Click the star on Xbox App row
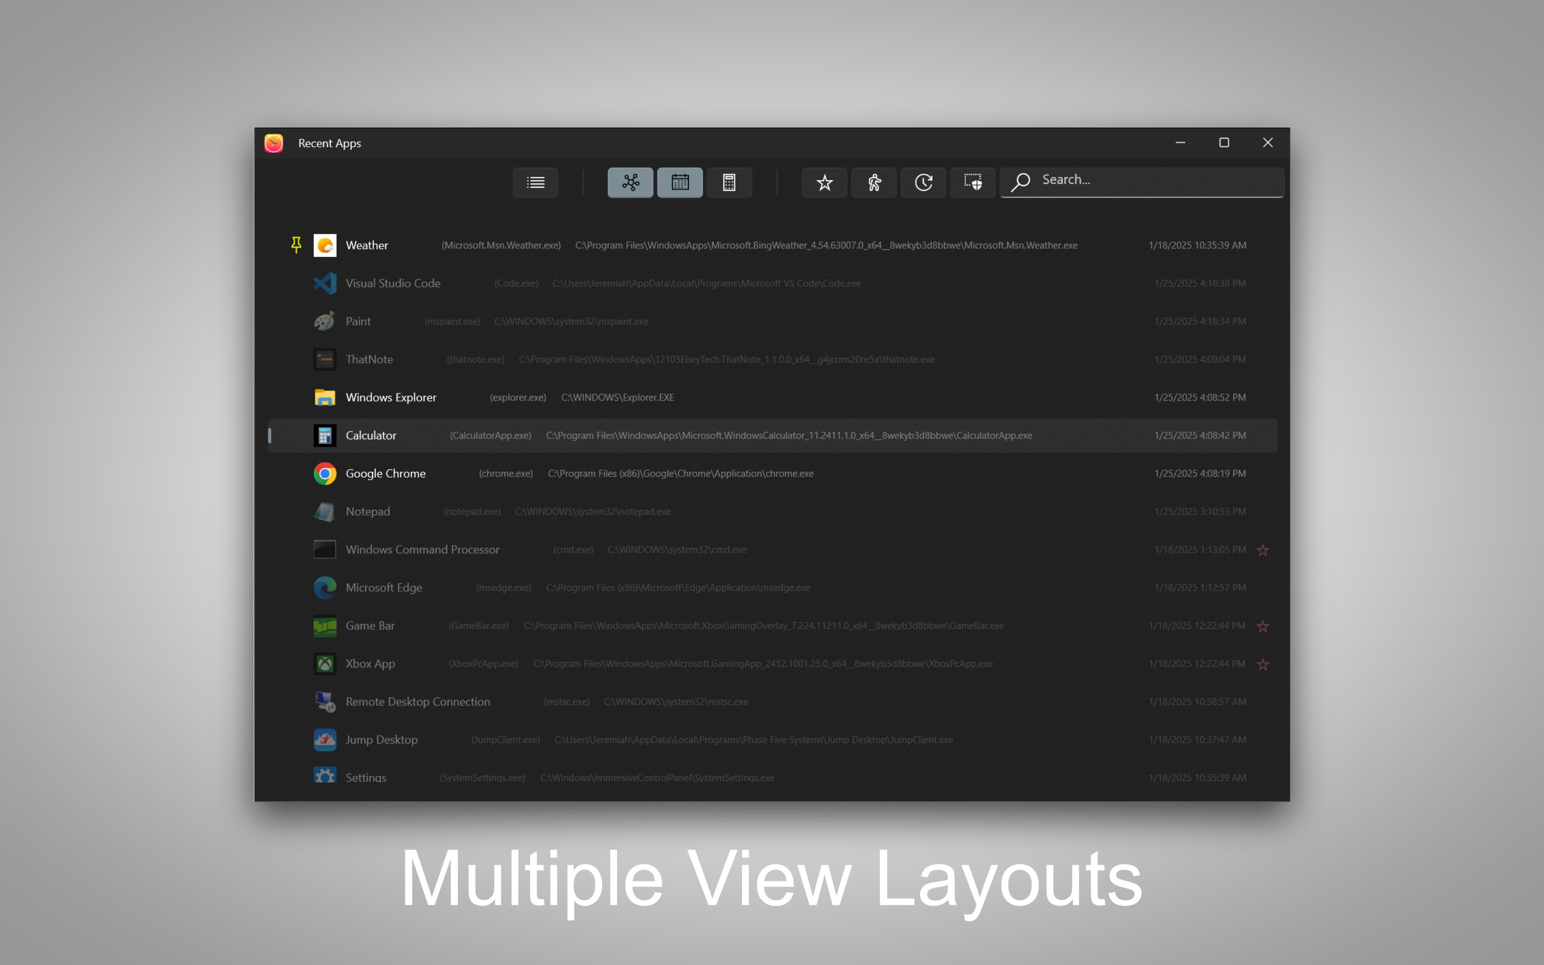This screenshot has width=1544, height=965. [1263, 664]
